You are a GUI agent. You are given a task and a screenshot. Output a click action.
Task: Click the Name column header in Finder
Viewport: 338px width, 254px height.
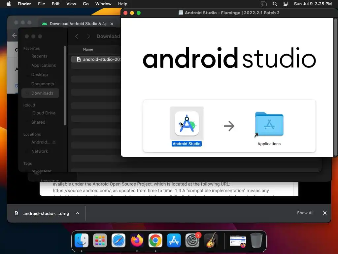click(88, 50)
